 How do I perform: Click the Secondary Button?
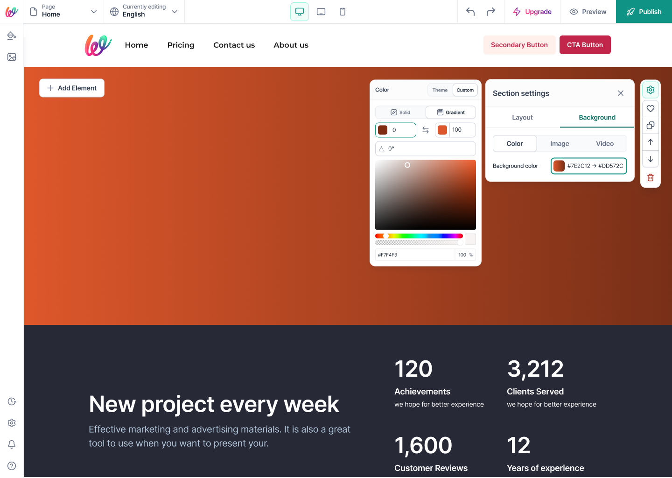tap(519, 45)
